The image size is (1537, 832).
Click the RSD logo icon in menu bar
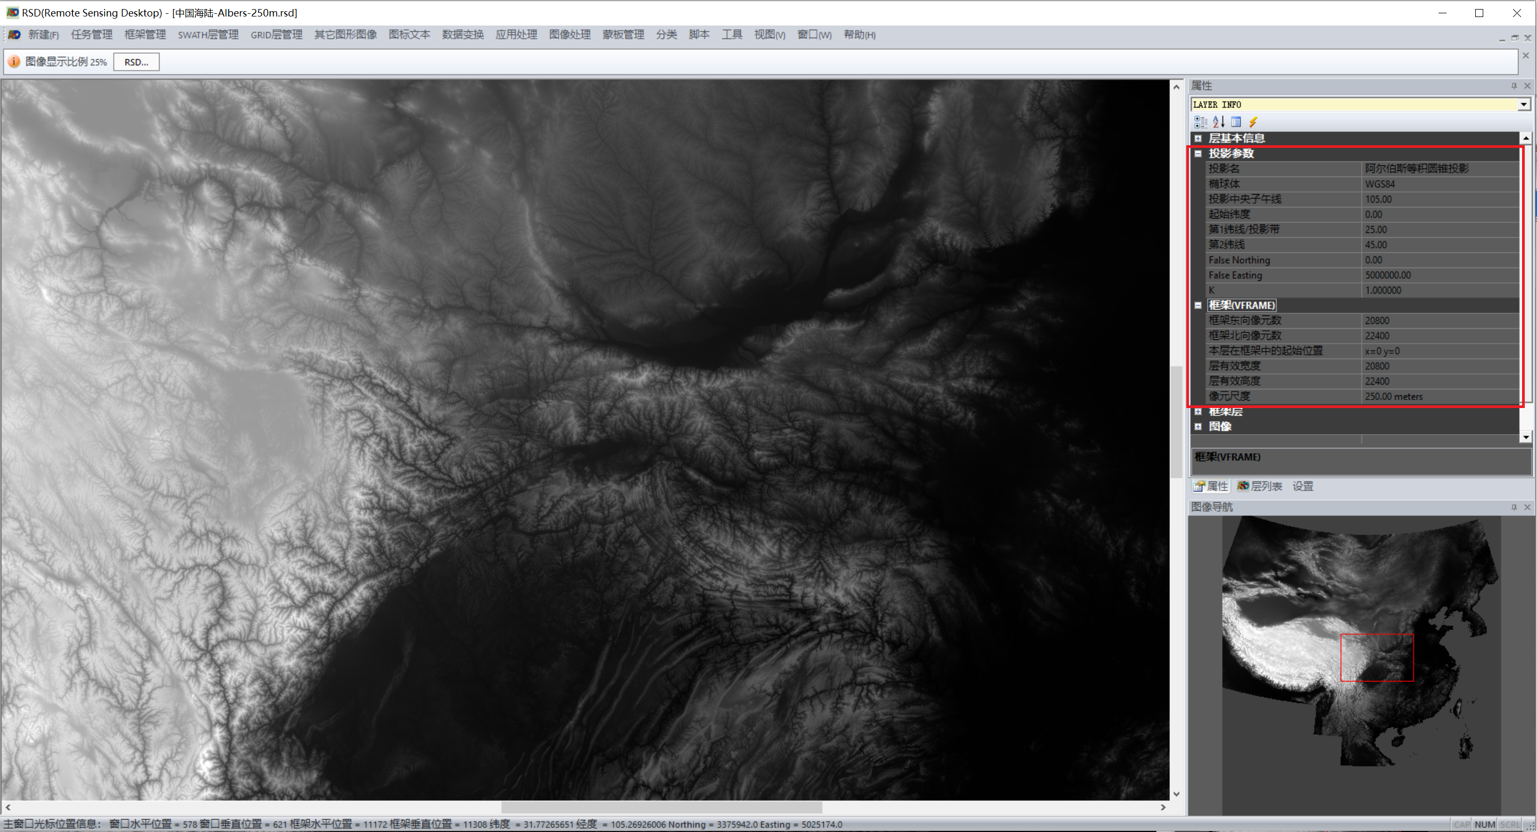click(x=14, y=35)
